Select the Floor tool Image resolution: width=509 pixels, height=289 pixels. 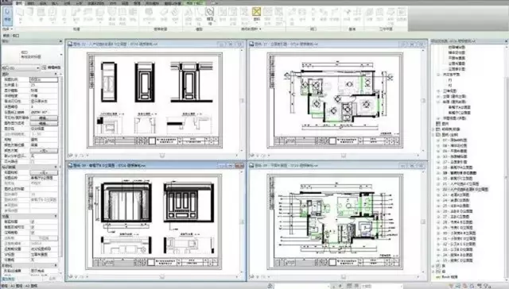click(99, 15)
